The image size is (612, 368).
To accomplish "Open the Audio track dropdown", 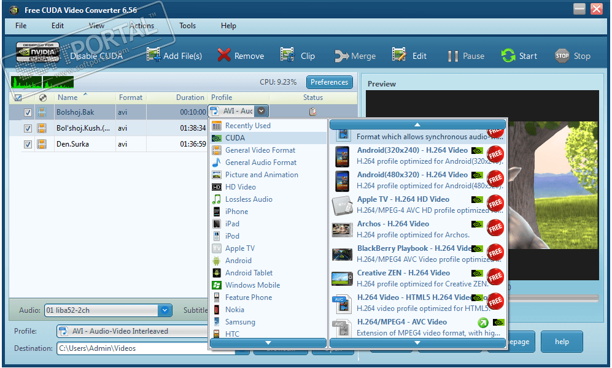I will [x=165, y=310].
